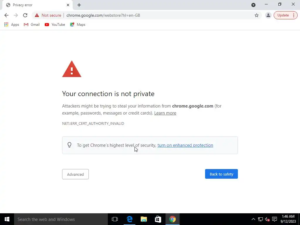
Task: Click the Advanced button
Action: pos(75,174)
